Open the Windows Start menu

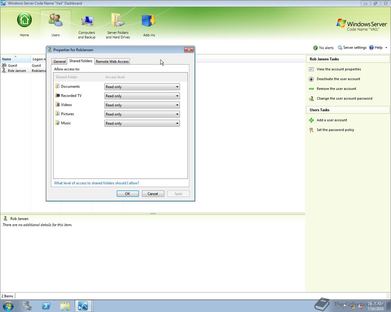[x=8, y=306]
